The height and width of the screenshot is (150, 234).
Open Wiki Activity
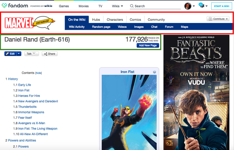(76, 27)
